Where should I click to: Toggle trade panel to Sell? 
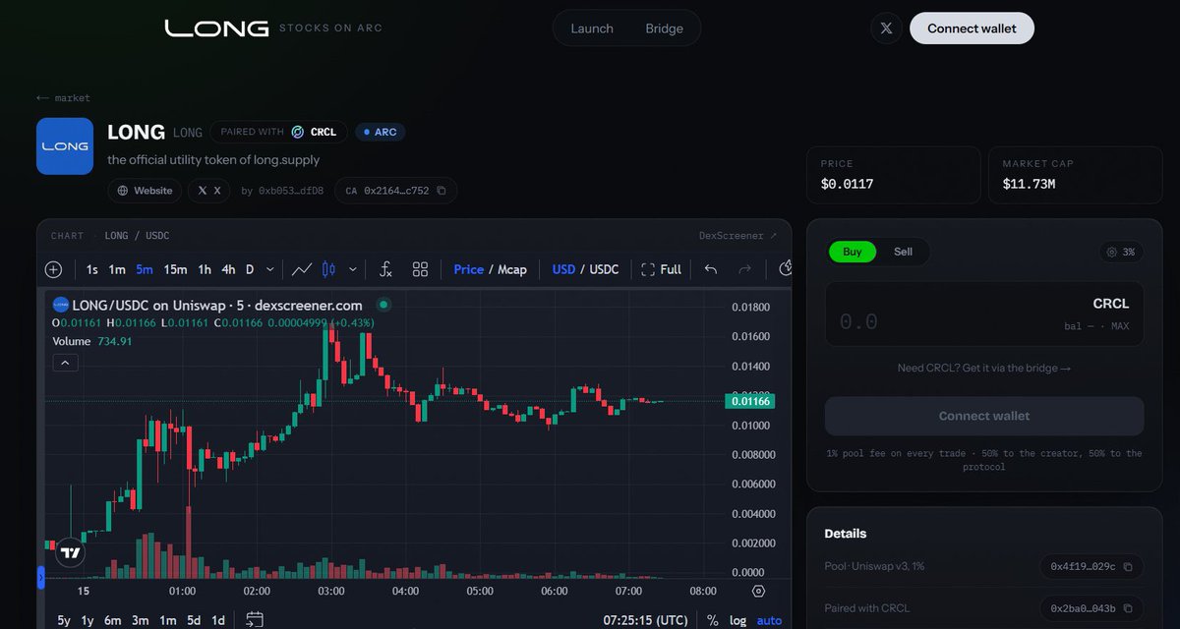903,252
